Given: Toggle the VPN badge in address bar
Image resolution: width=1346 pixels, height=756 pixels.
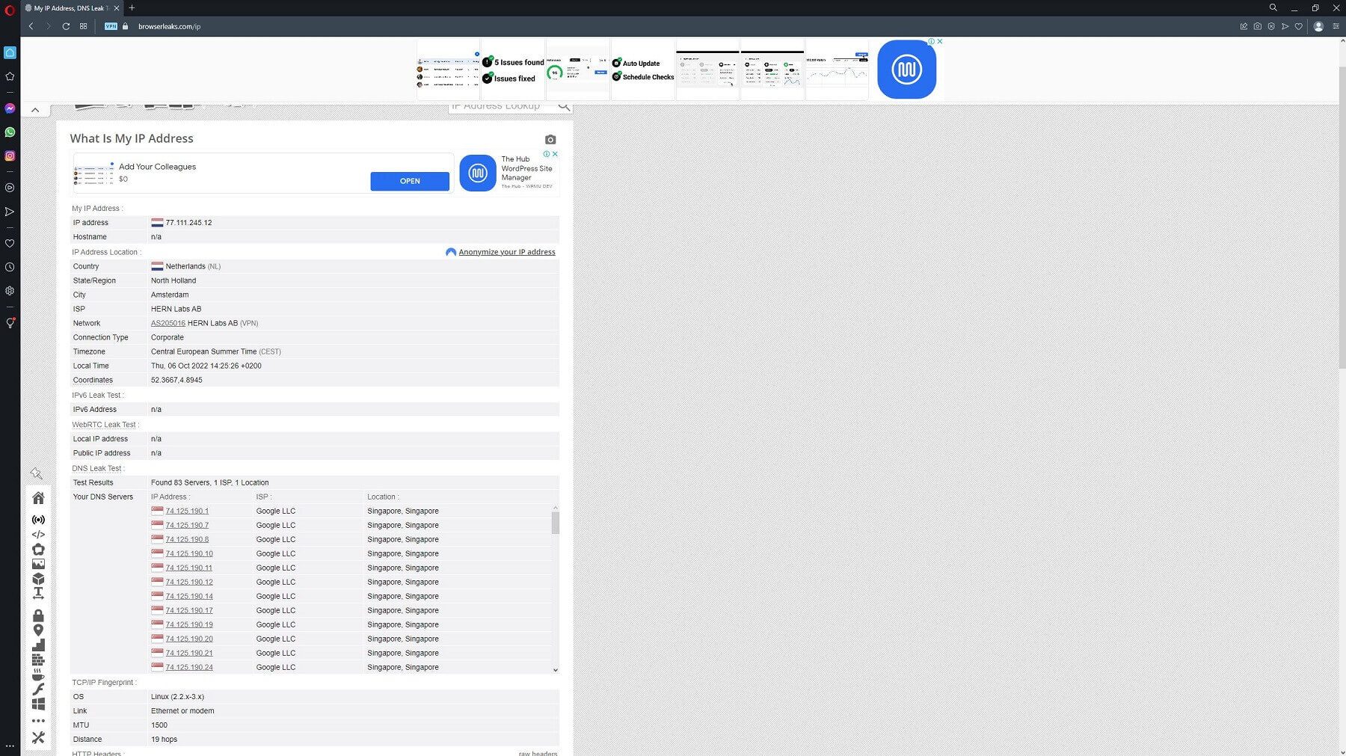Looking at the screenshot, I should point(111,26).
